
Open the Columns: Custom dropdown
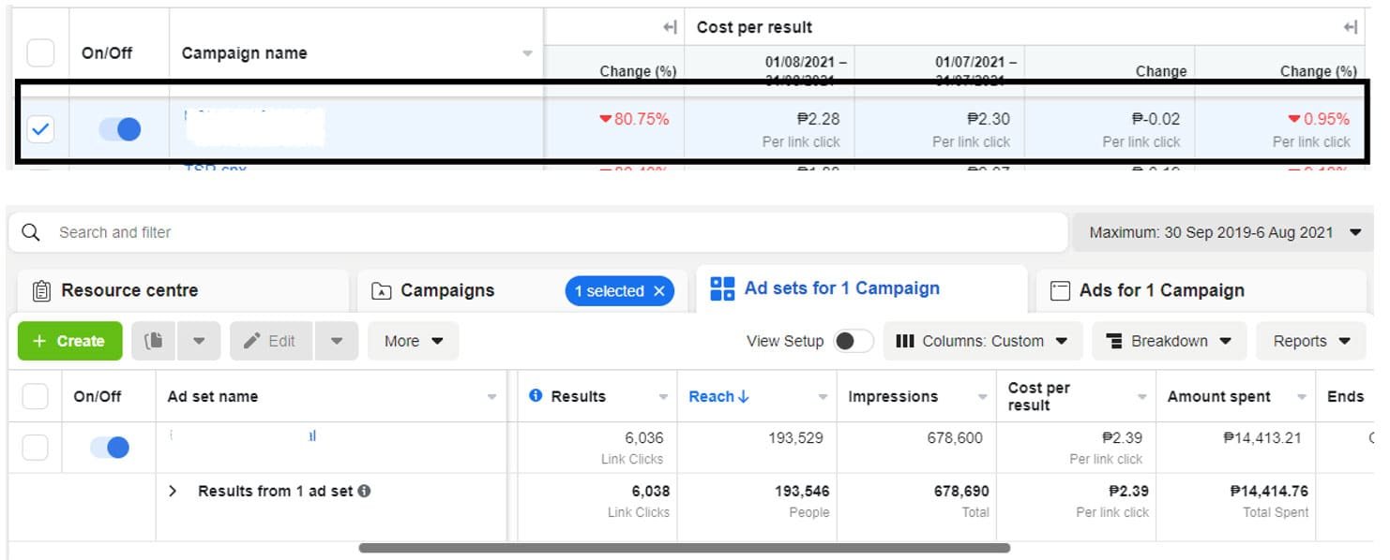(981, 342)
